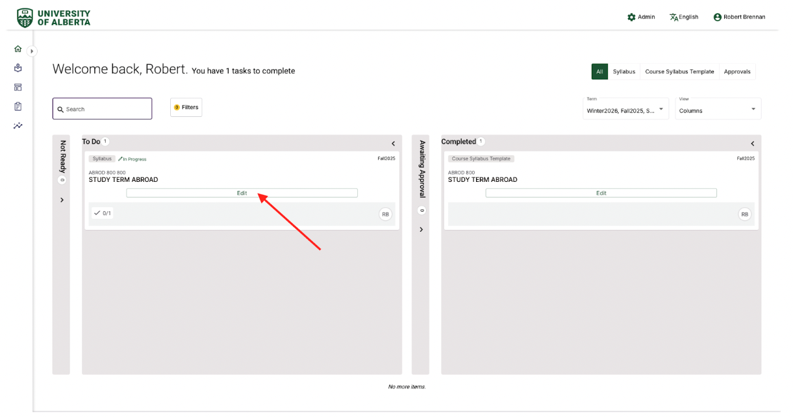Open Robert Brennan account menu
This screenshot has width=793, height=417.
point(739,17)
